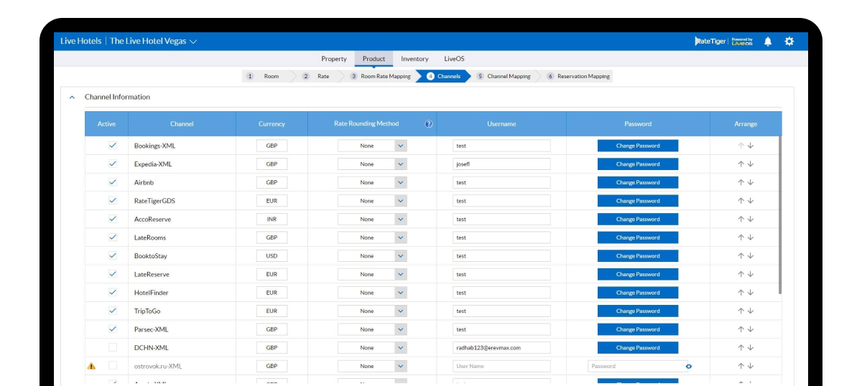
Task: Click Change Password for Expedia-XML
Action: pyautogui.click(x=638, y=164)
